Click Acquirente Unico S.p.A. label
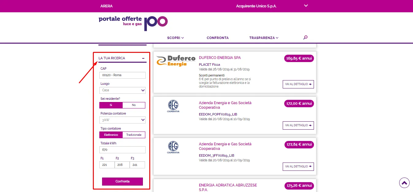The image size is (413, 192). (256, 6)
